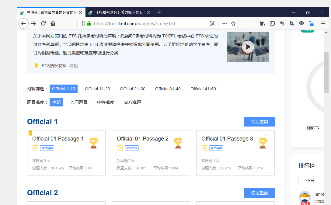Open the chat bubble toolbar icon

[x=301, y=23]
